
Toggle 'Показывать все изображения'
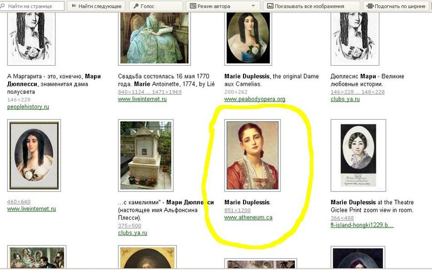tap(312, 6)
